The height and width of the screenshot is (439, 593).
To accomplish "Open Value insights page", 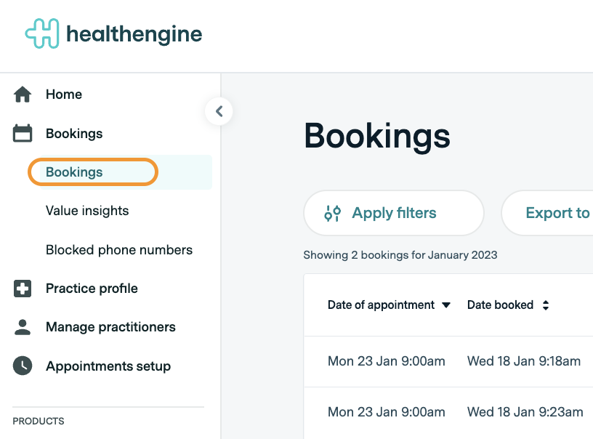I will coord(87,211).
